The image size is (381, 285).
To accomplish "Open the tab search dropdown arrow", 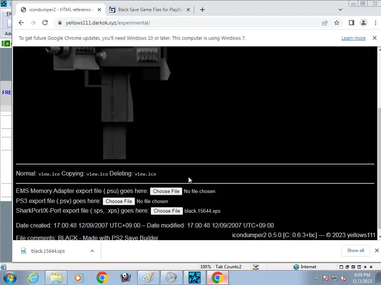I will (x=340, y=10).
